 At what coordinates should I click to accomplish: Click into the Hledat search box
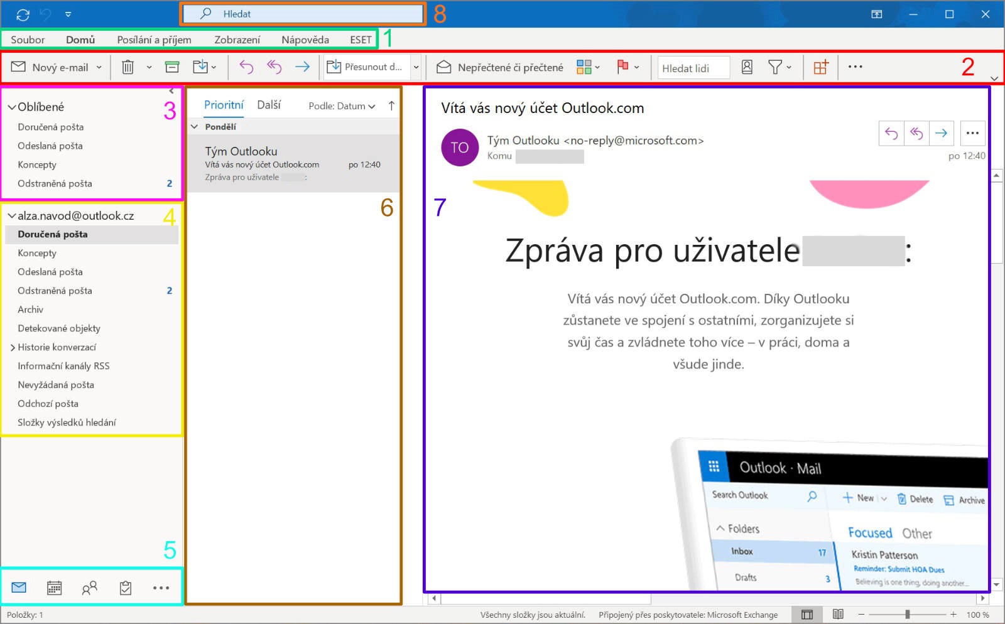303,14
